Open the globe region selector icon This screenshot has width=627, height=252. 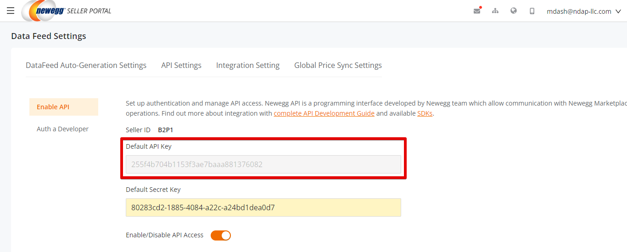[x=514, y=11]
